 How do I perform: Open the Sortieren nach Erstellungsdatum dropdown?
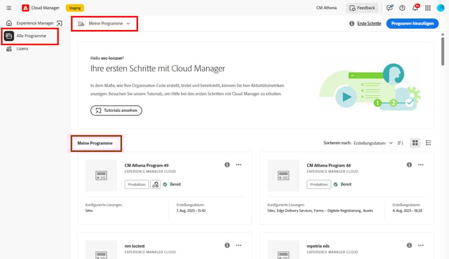pyautogui.click(x=373, y=143)
